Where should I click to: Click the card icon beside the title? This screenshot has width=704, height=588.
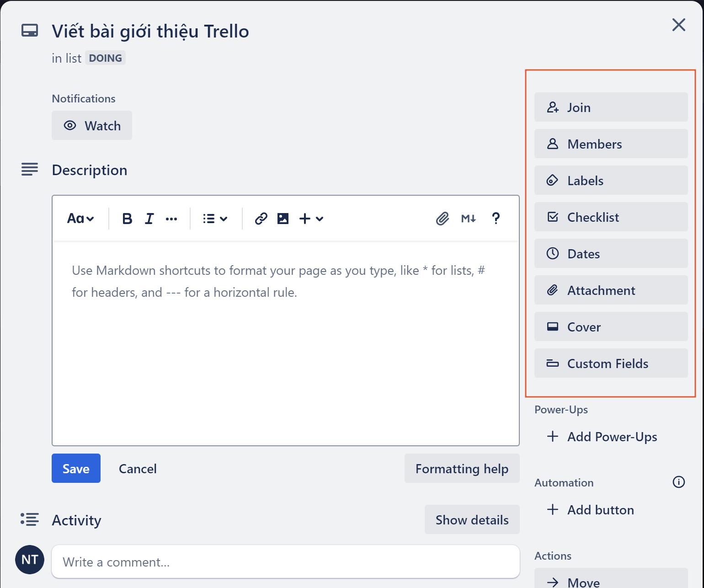pos(30,31)
